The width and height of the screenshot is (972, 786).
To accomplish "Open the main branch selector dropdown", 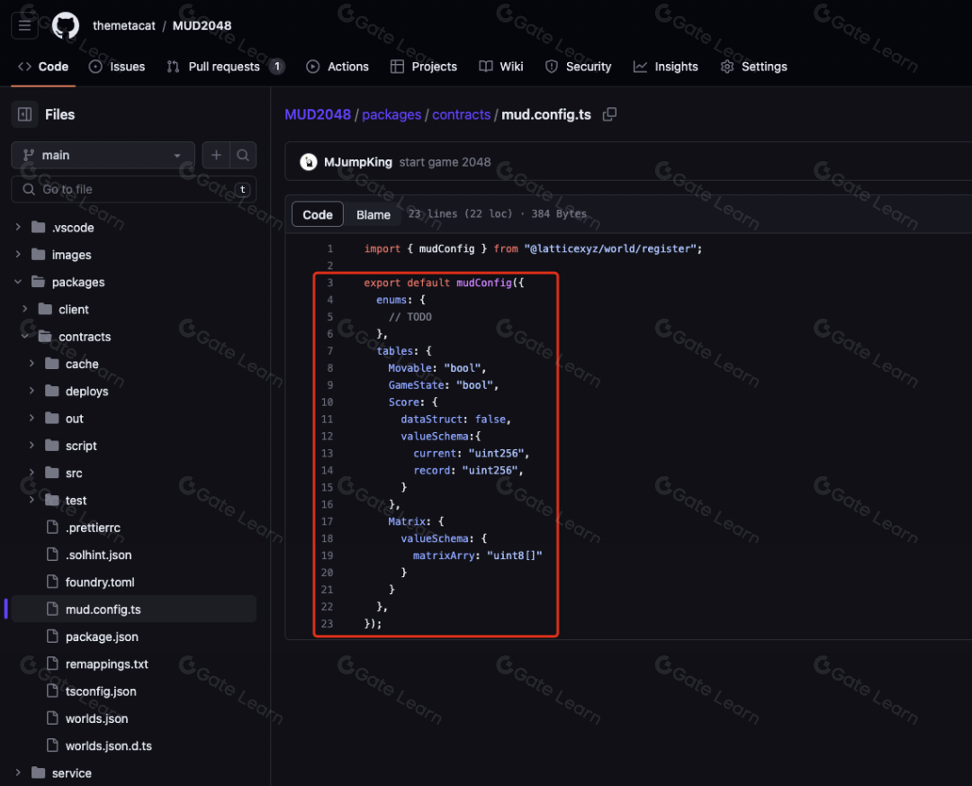I will click(102, 155).
